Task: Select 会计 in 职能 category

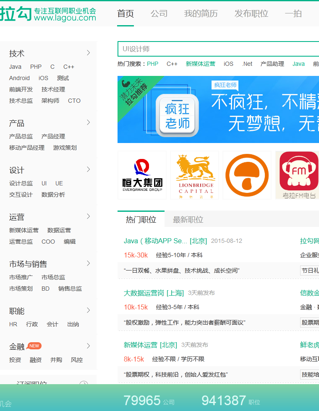Action: point(52,324)
